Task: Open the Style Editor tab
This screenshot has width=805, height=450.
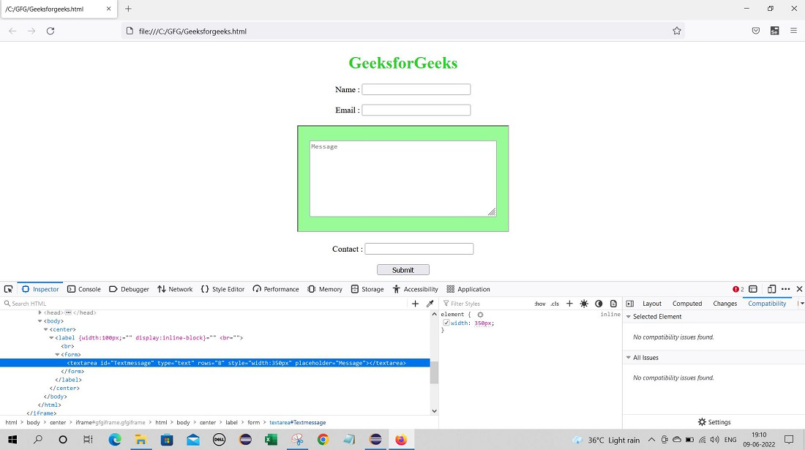Action: 222,290
